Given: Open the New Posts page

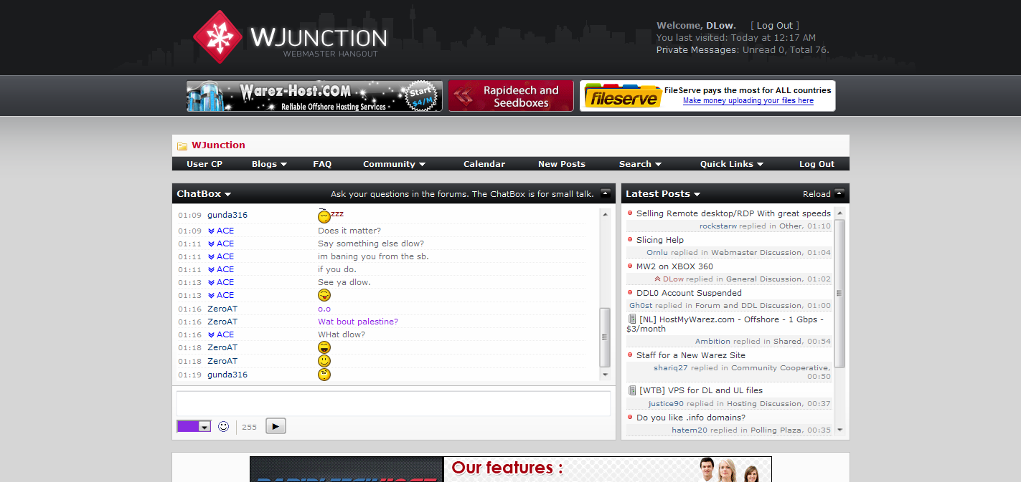Looking at the screenshot, I should coord(562,164).
